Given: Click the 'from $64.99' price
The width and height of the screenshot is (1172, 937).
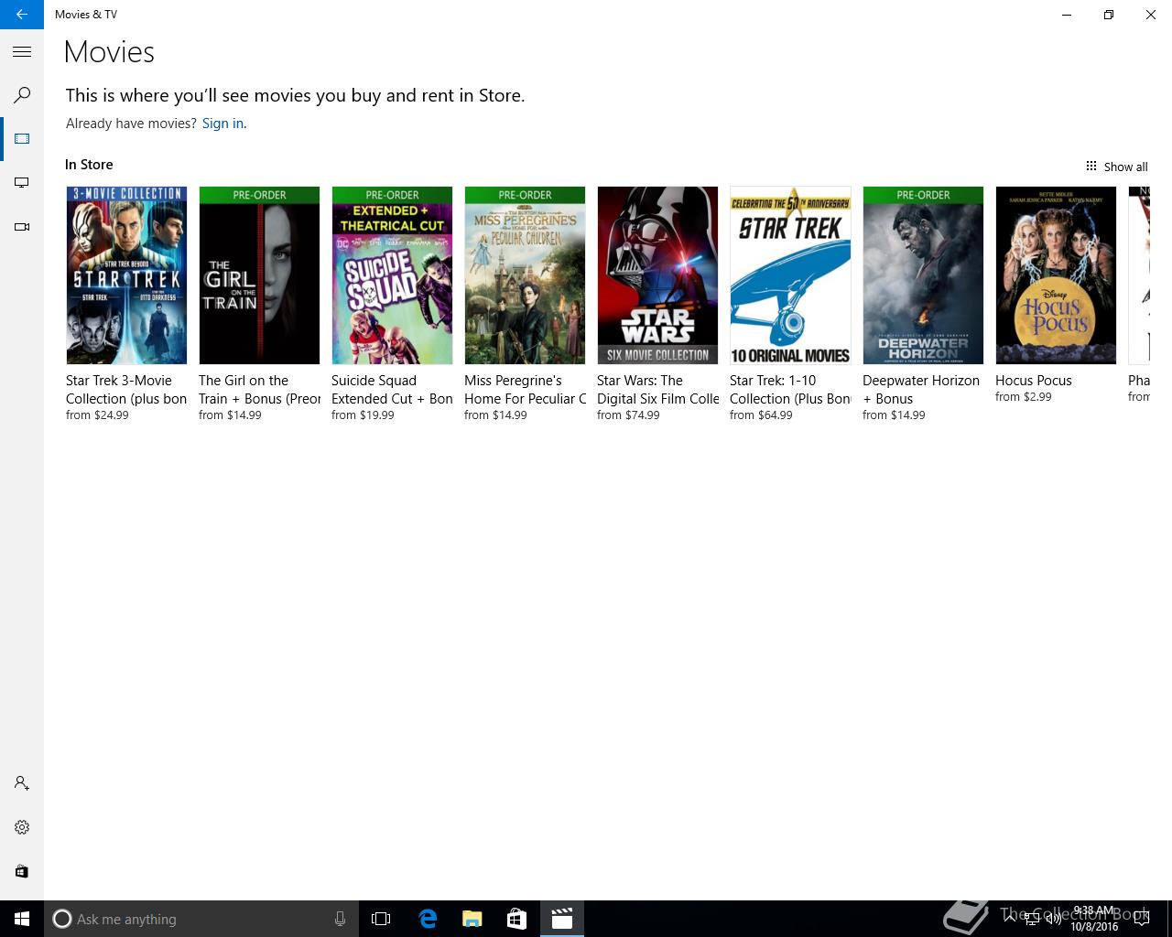Looking at the screenshot, I should pos(761,415).
